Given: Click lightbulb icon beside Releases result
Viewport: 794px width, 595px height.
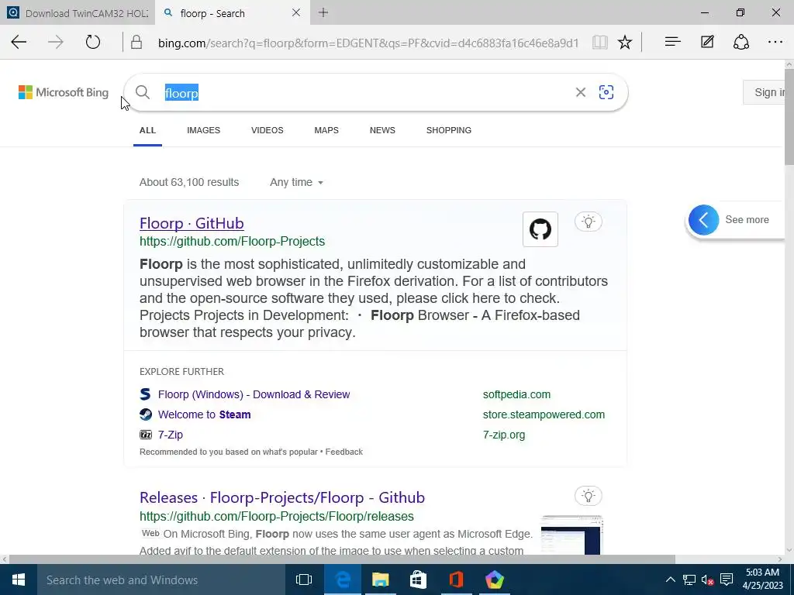Looking at the screenshot, I should [x=588, y=496].
